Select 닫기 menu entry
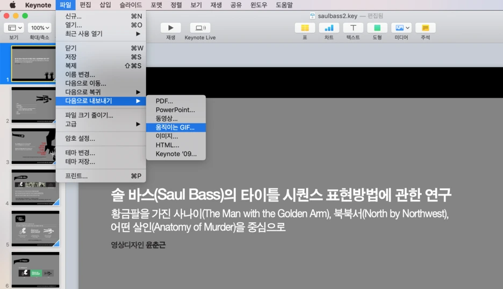Screen dimensions: 503x289 100,48
